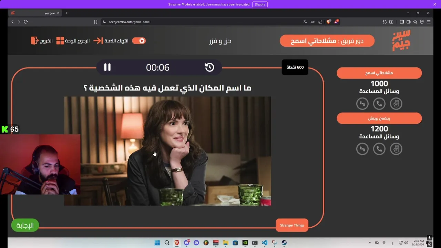Viewport: 441px width, 248px height.
Task: Use the swap help icon for team ريكسن بريتش
Action: click(x=362, y=149)
